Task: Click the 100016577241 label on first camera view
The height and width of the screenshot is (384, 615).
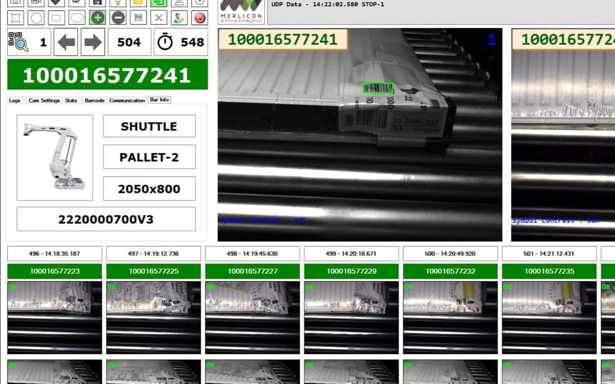Action: (283, 39)
